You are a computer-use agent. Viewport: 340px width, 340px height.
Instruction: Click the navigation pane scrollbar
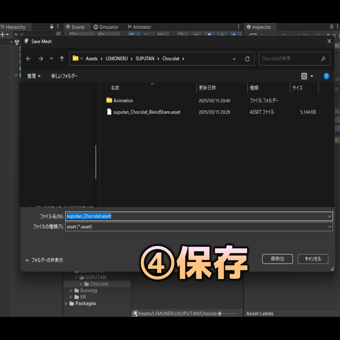(96, 162)
